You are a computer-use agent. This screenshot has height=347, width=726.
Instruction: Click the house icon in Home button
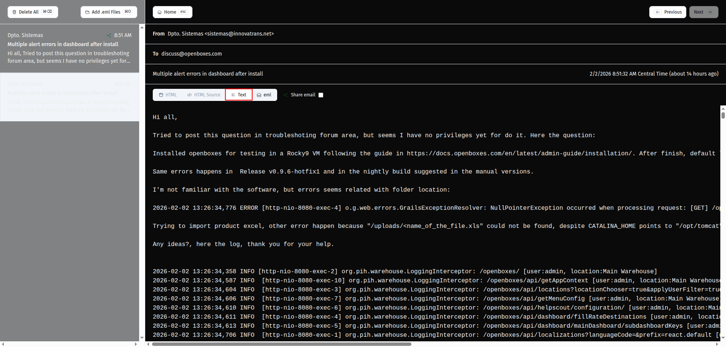[160, 12]
